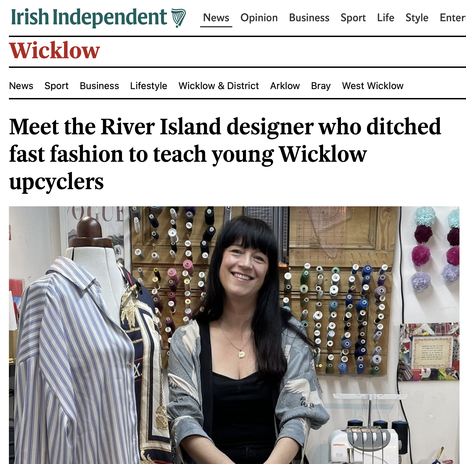This screenshot has width=466, height=464.
Task: Open the red Wicklow section heading
Action: click(x=54, y=51)
